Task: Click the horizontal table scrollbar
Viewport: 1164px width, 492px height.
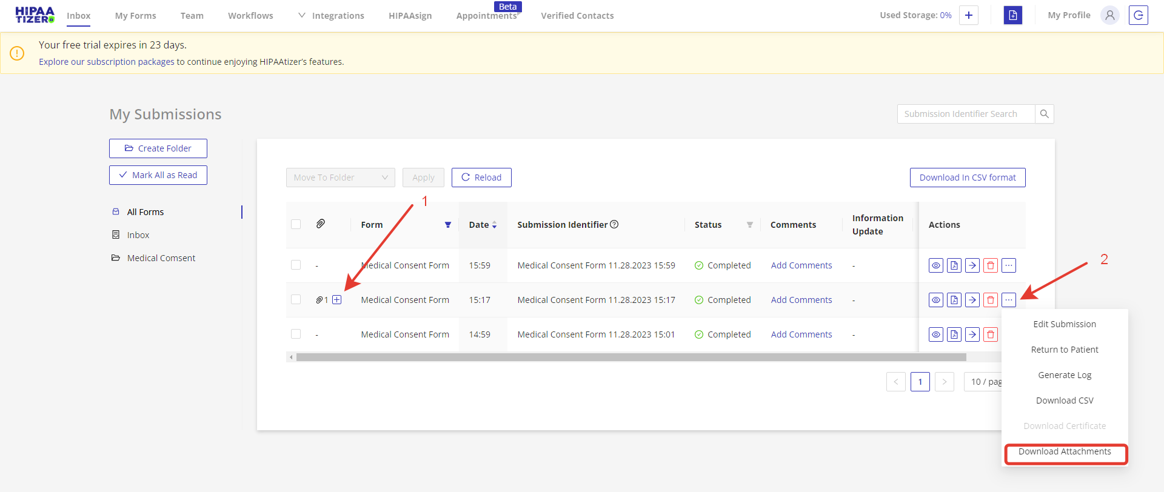Action: coord(630,357)
